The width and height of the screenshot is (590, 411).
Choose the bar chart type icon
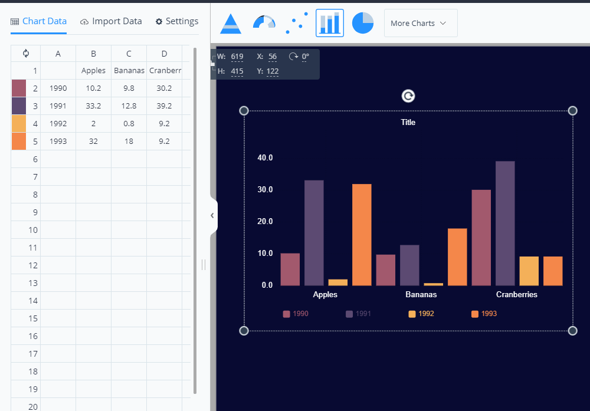[330, 23]
